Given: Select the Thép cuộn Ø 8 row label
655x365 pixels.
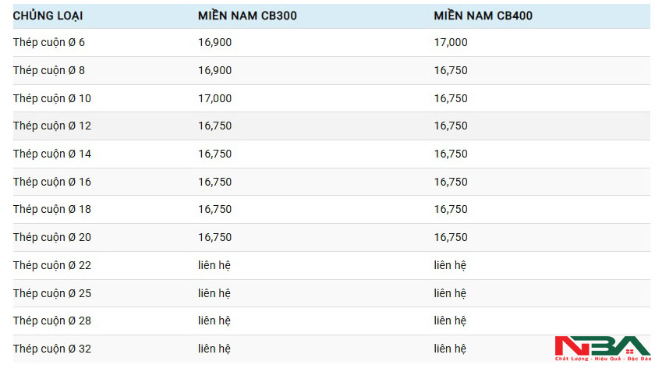Looking at the screenshot, I should 49,70.
